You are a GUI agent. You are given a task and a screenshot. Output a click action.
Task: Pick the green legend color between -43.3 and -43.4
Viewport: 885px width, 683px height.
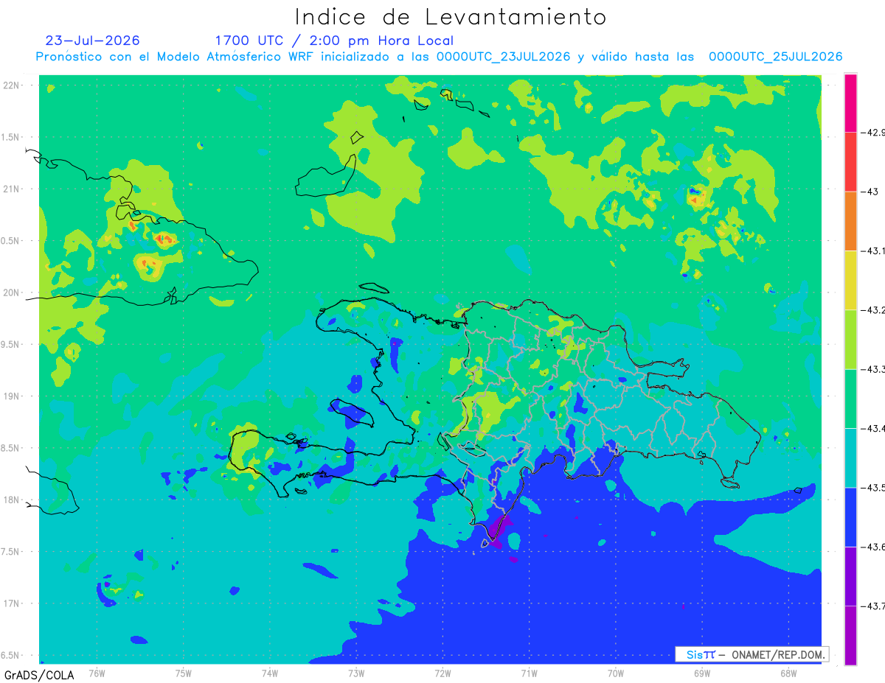(x=850, y=399)
